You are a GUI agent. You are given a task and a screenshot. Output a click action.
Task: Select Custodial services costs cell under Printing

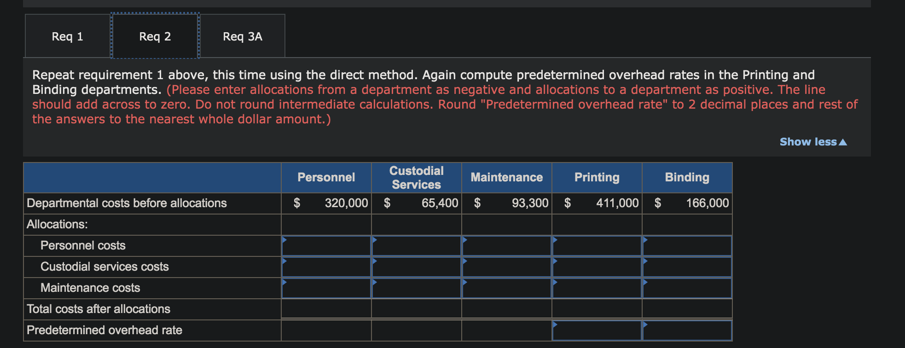click(x=597, y=267)
